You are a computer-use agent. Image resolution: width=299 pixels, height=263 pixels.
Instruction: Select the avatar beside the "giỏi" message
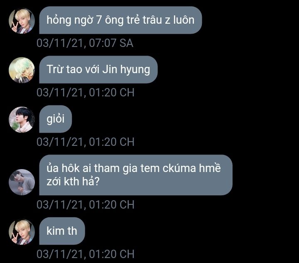click(22, 120)
